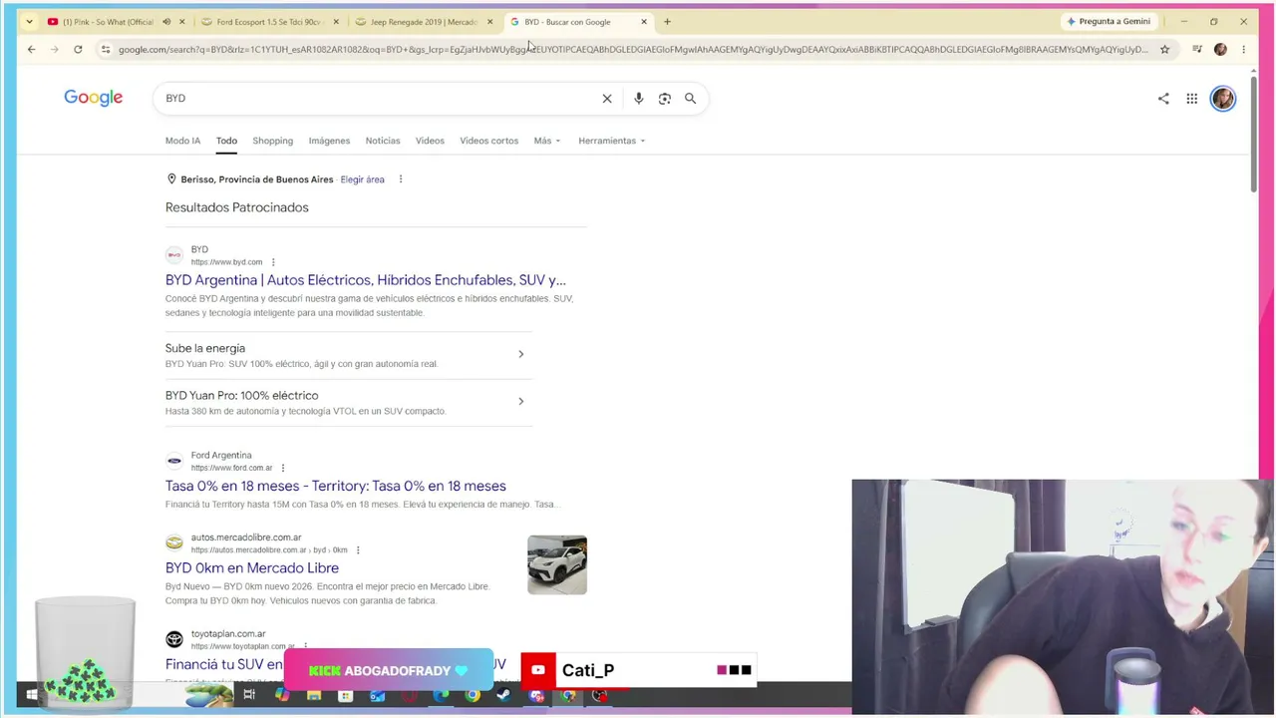Open the Financiá tu SUV Toyota link
Image resolution: width=1276 pixels, height=718 pixels.
coord(224,664)
